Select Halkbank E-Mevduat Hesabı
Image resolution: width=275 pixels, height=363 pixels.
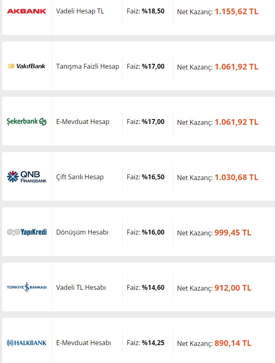[x=84, y=343]
